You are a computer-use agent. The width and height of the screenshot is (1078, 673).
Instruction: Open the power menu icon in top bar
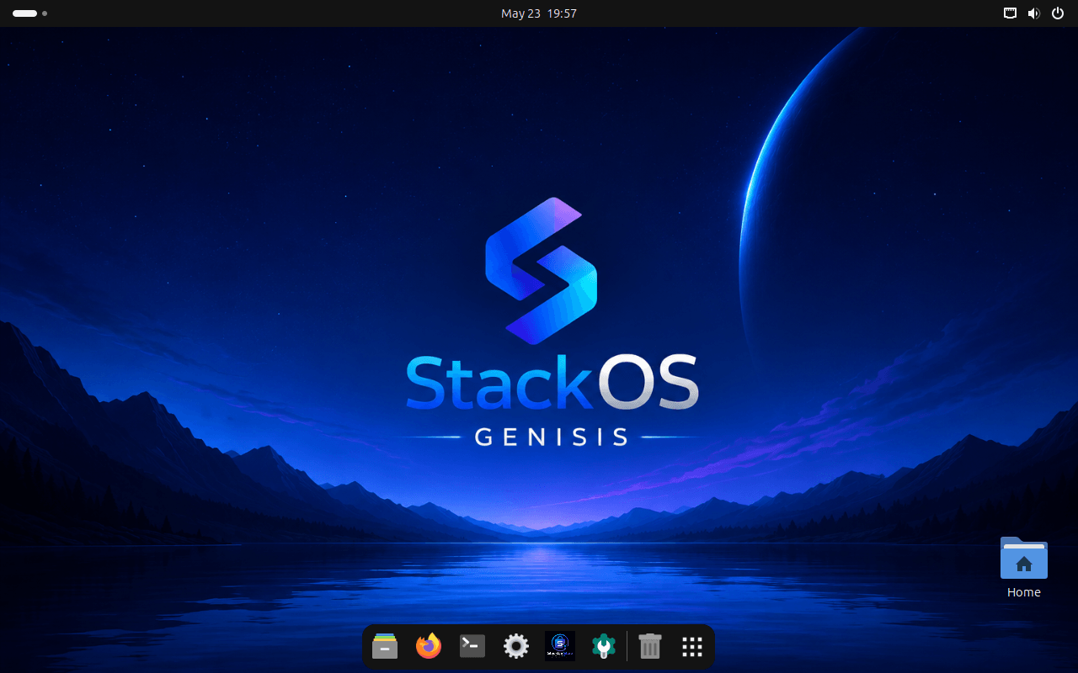1058,13
